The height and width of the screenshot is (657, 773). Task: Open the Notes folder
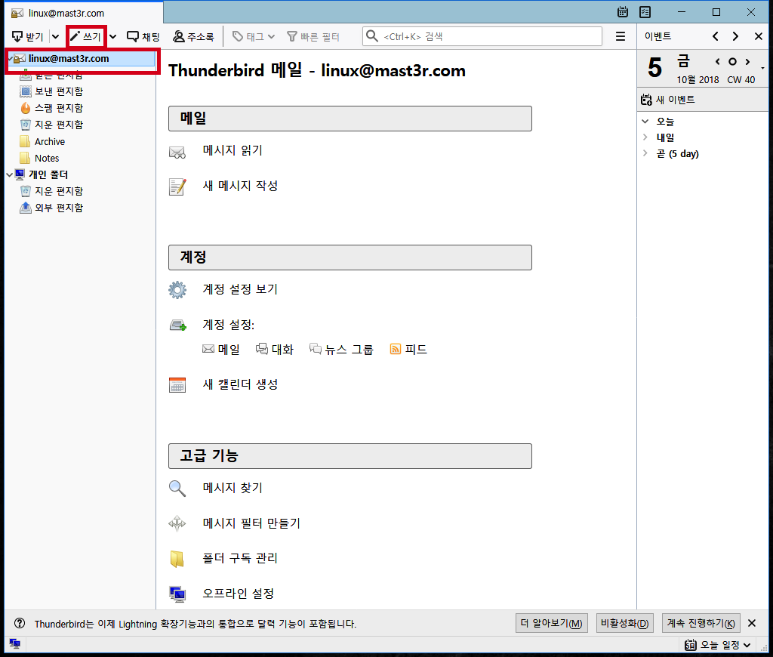(47, 159)
